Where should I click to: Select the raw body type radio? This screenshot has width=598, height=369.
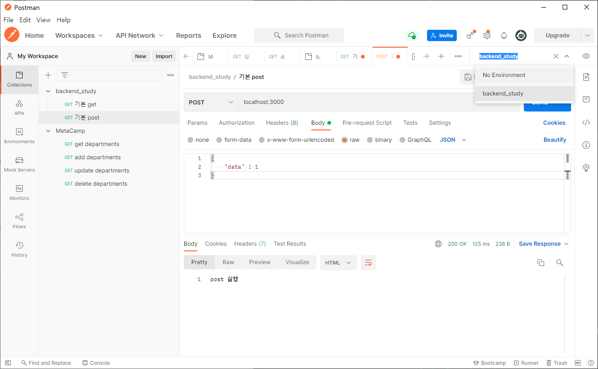click(x=344, y=140)
